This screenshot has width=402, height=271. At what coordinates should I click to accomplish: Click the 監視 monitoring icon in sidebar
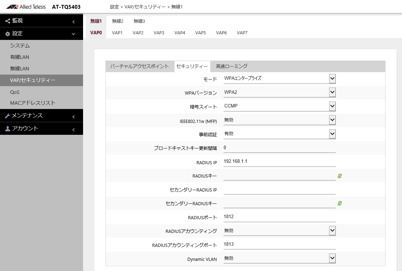point(7,21)
